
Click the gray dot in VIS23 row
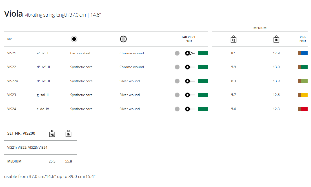(177, 95)
